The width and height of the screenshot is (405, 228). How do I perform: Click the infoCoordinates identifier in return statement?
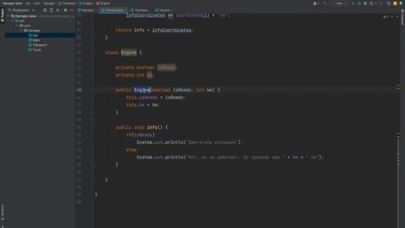171,30
